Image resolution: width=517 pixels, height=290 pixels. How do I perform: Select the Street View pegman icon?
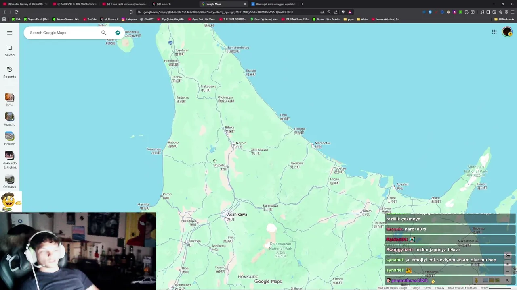click(x=477, y=280)
